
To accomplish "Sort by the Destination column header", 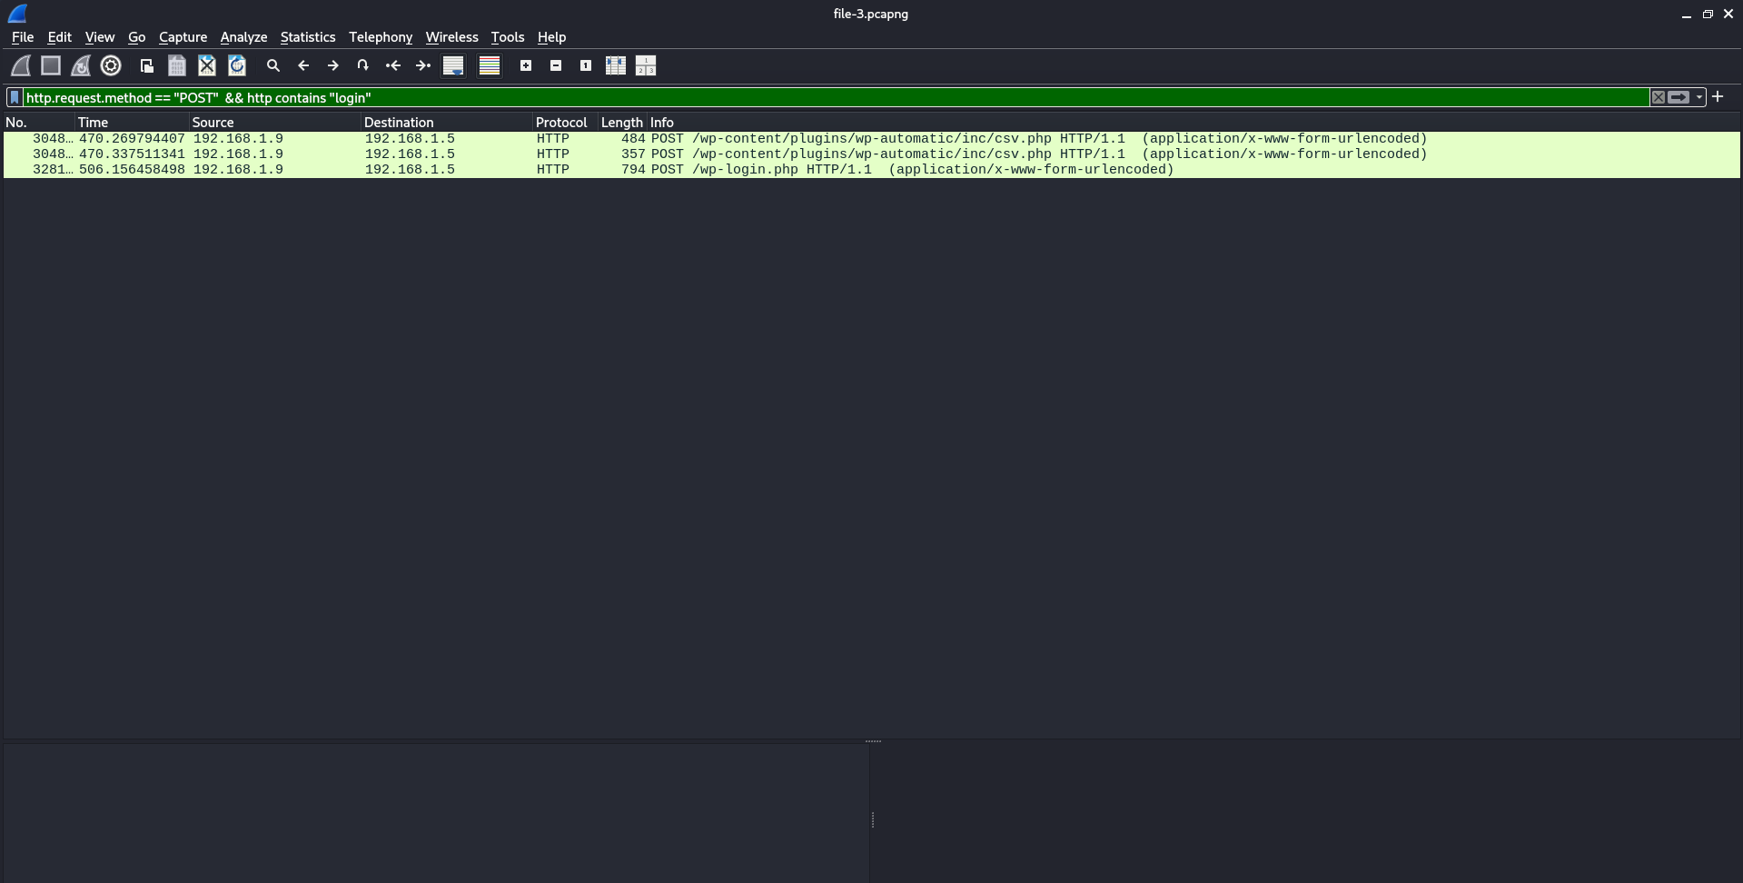I will click(x=447, y=122).
